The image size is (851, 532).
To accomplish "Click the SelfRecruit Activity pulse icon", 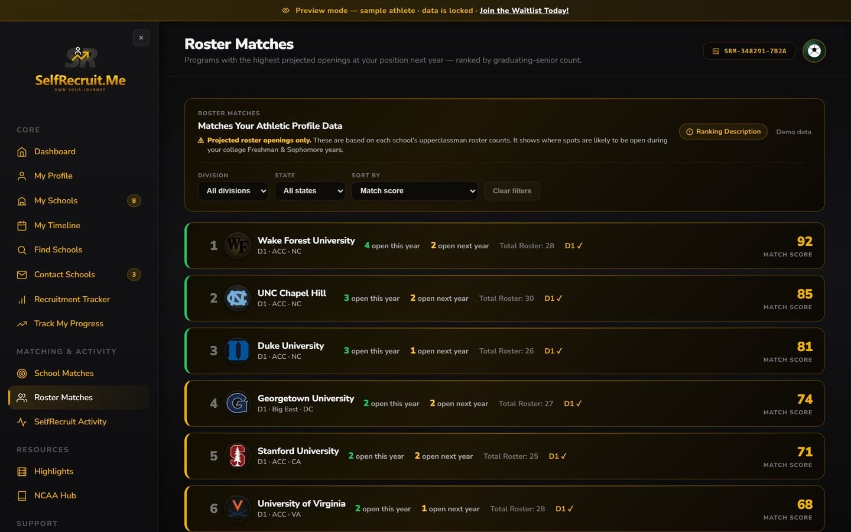I will coord(22,422).
